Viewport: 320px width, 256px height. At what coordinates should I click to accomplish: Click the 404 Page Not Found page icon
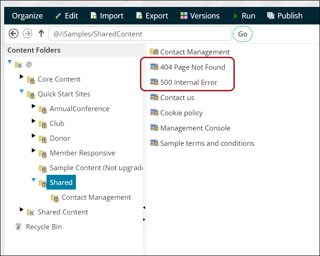pyautogui.click(x=154, y=66)
